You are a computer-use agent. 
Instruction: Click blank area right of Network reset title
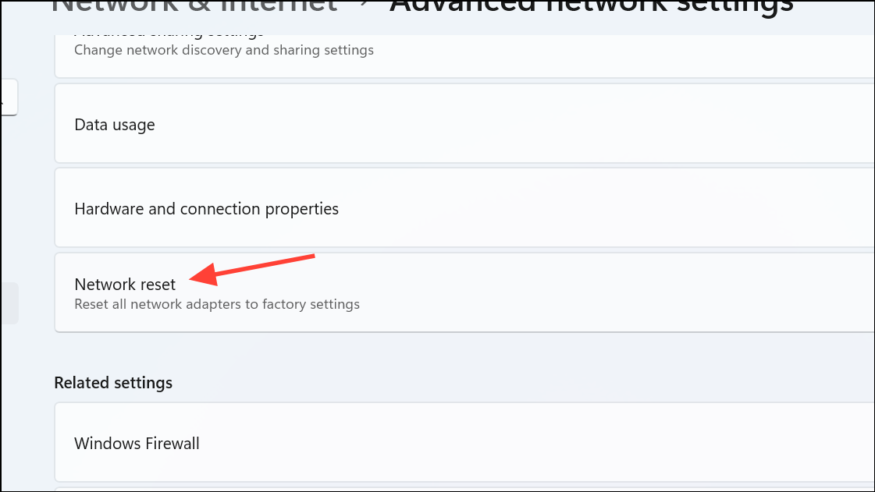point(558,284)
